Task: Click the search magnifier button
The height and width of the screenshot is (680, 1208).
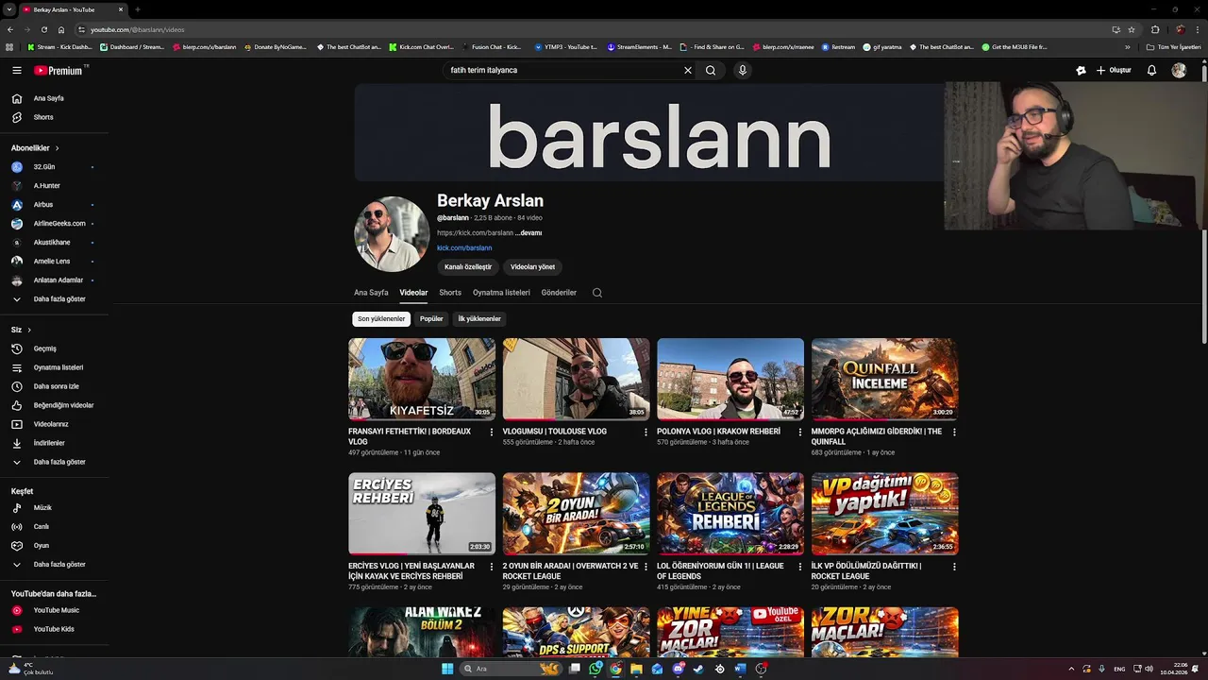Action: [x=711, y=70]
